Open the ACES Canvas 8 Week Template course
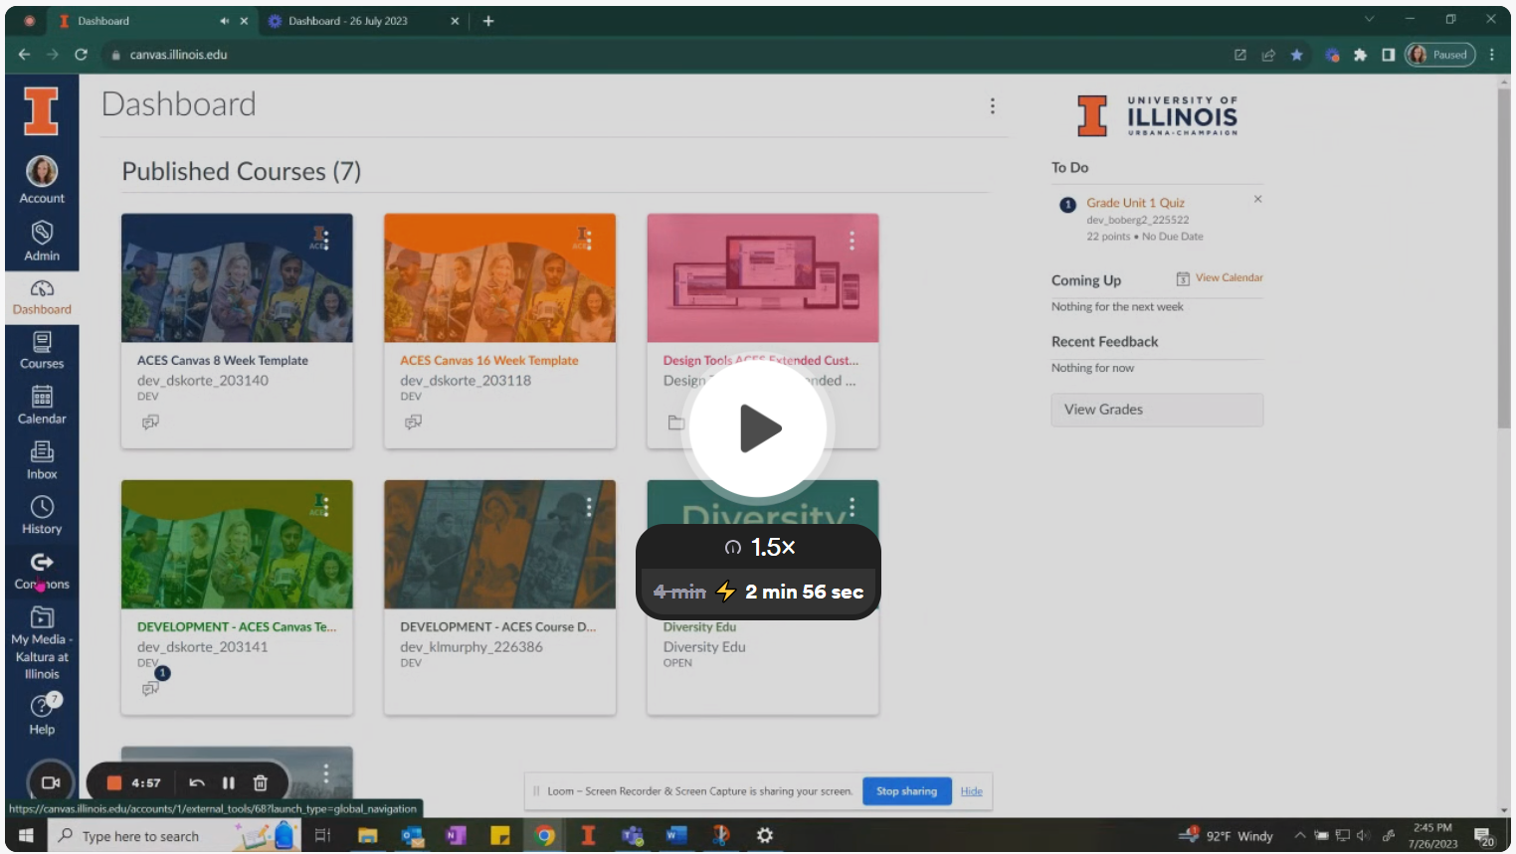Viewport: 1516px width, 854px height. tap(223, 361)
